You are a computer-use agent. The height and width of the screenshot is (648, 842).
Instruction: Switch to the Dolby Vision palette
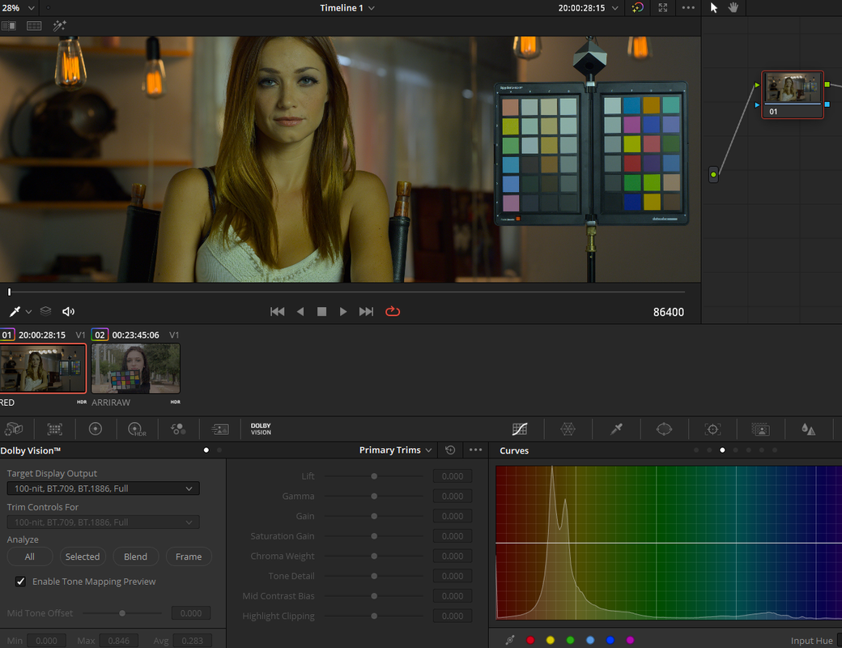coord(261,428)
